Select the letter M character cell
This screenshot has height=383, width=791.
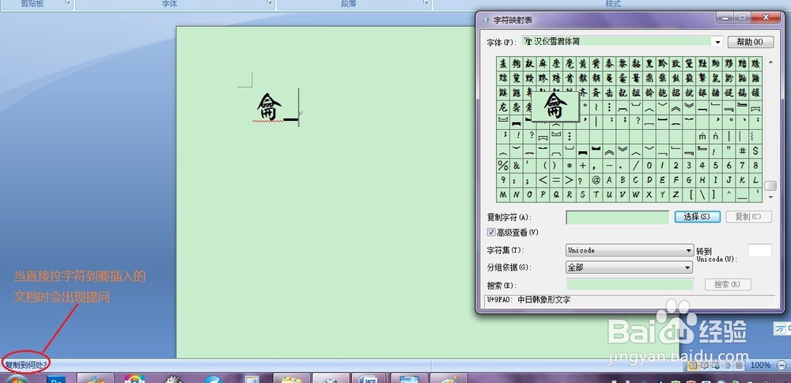click(x=503, y=195)
